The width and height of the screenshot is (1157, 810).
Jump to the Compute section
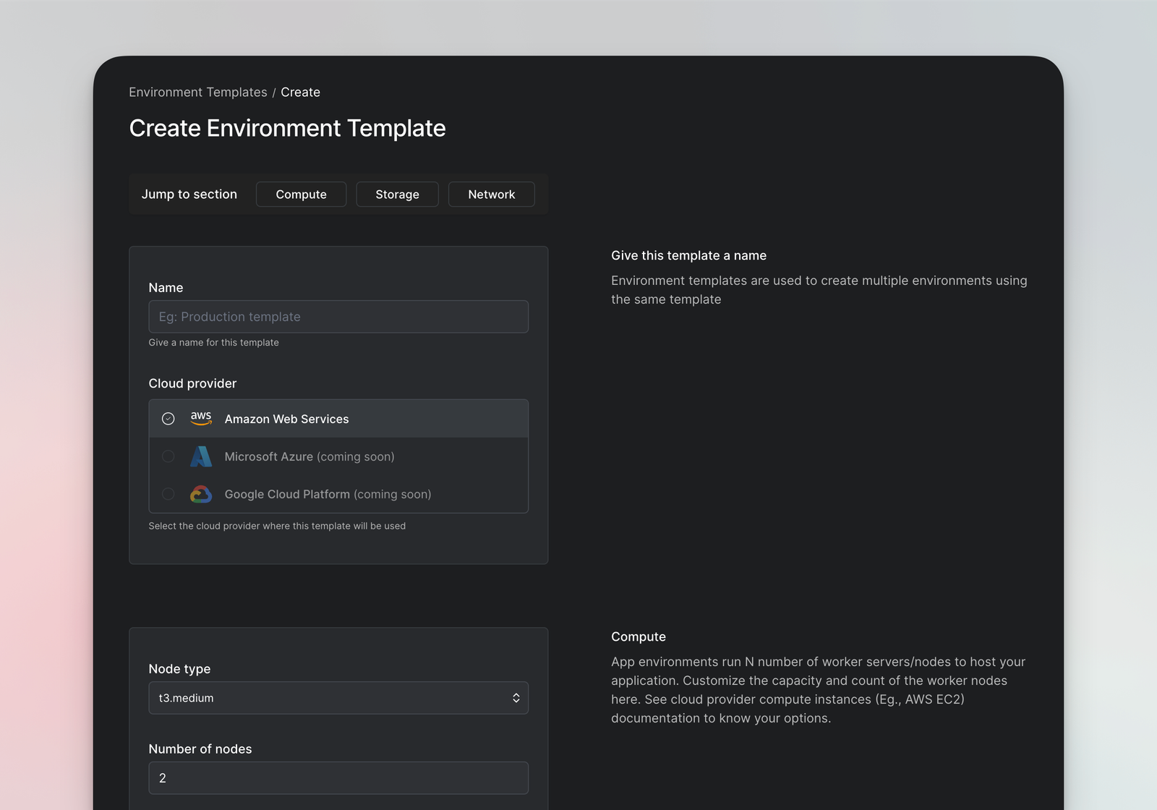point(301,195)
